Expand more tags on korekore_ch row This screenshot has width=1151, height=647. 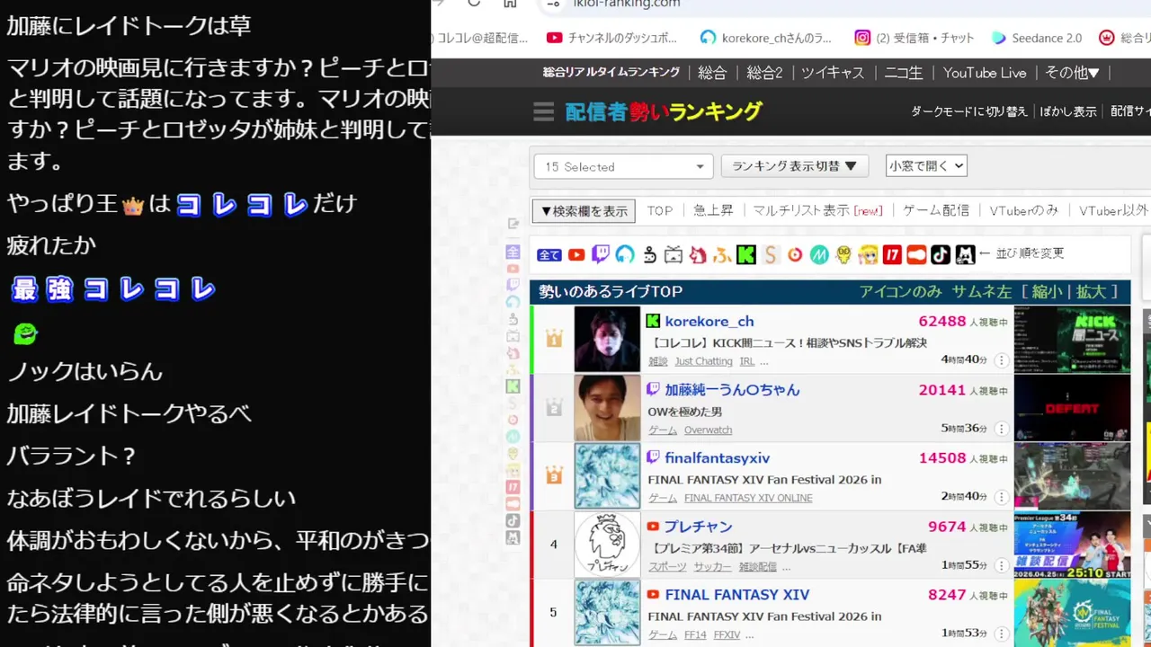click(x=763, y=361)
